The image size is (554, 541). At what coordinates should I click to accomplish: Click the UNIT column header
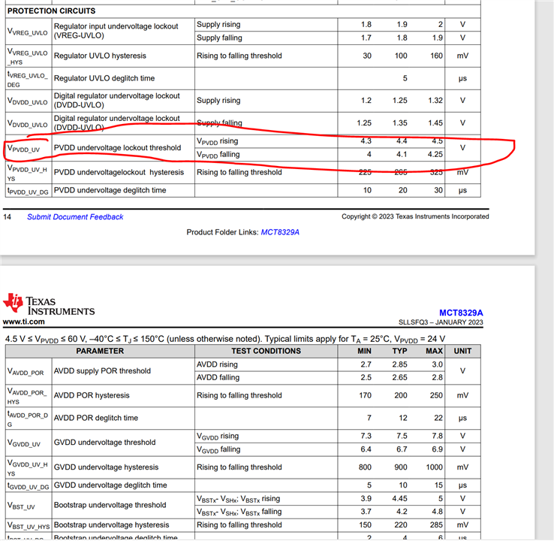(x=462, y=351)
